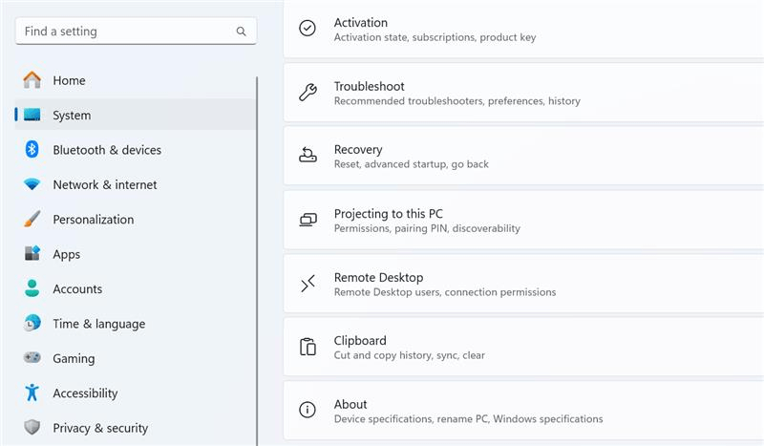Click the Bluetooth icon in the sidebar
The height and width of the screenshot is (446, 764).
(x=32, y=150)
